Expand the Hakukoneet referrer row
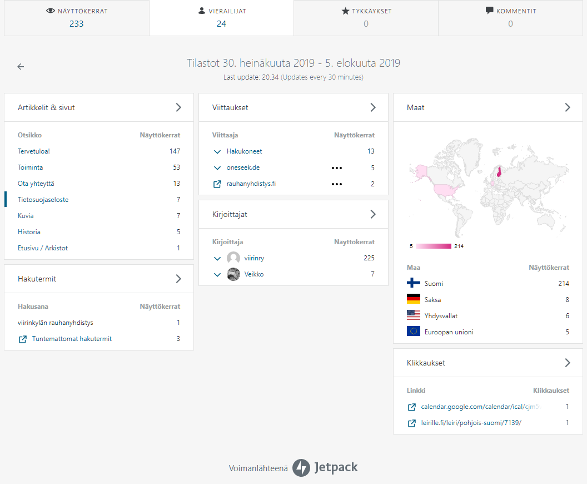This screenshot has width=587, height=484. [x=217, y=152]
